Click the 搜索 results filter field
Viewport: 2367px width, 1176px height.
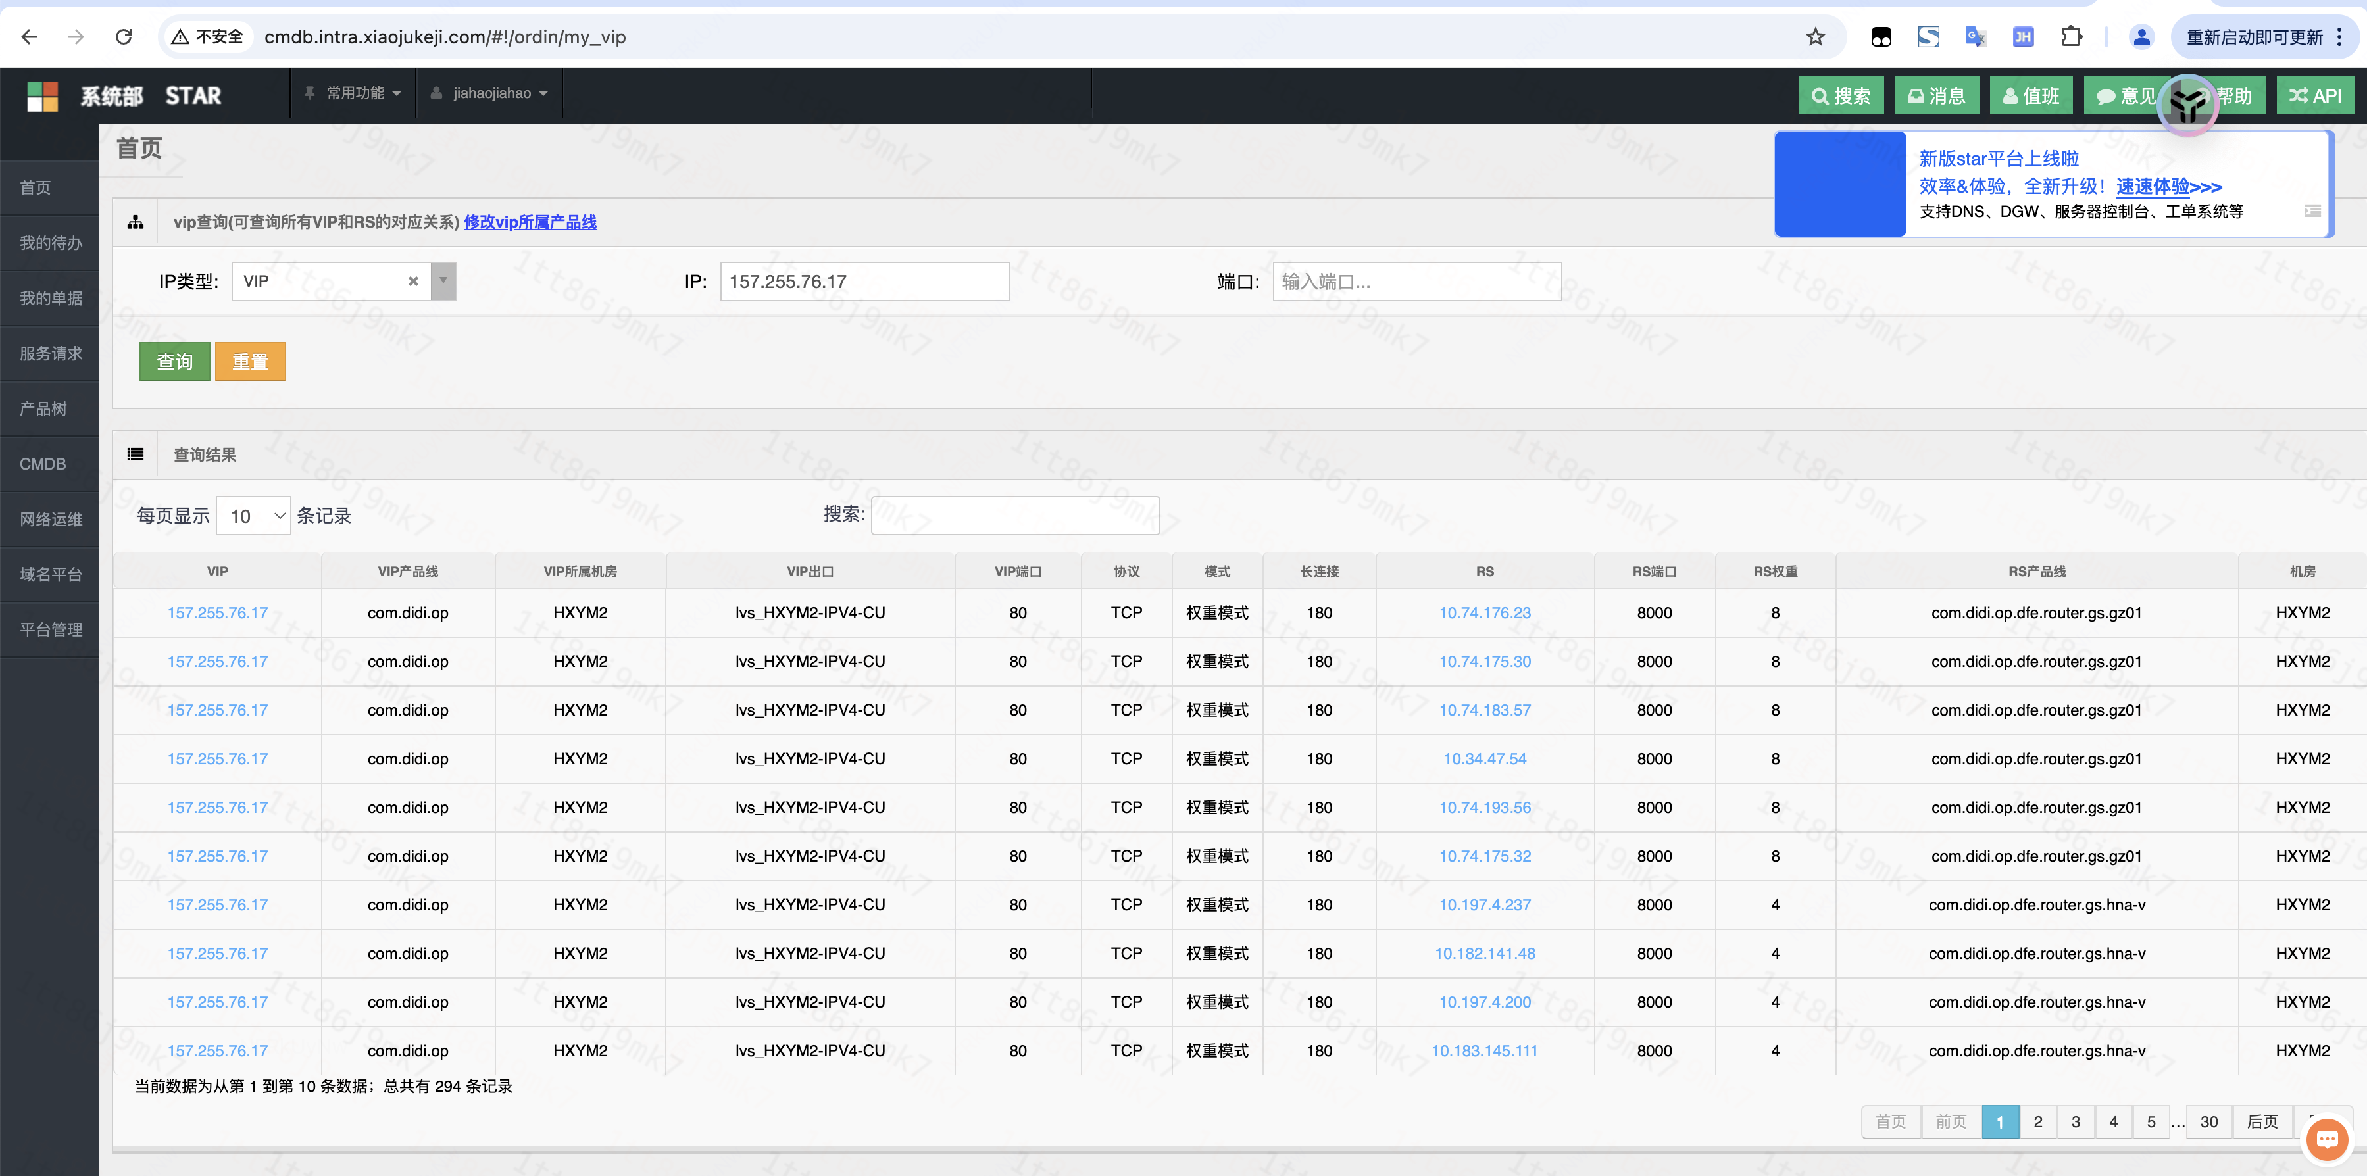pos(1015,516)
